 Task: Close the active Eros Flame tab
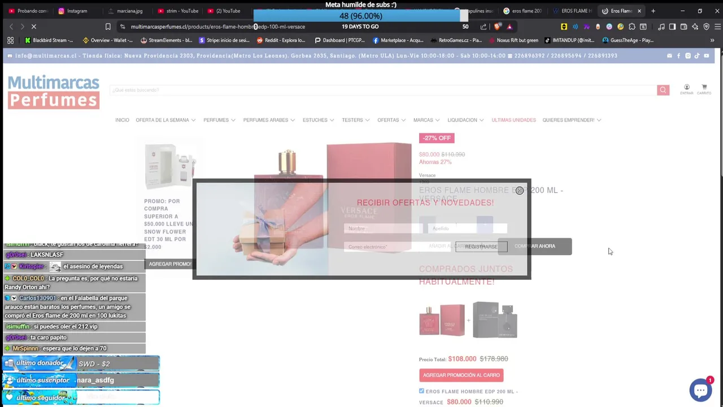(639, 11)
